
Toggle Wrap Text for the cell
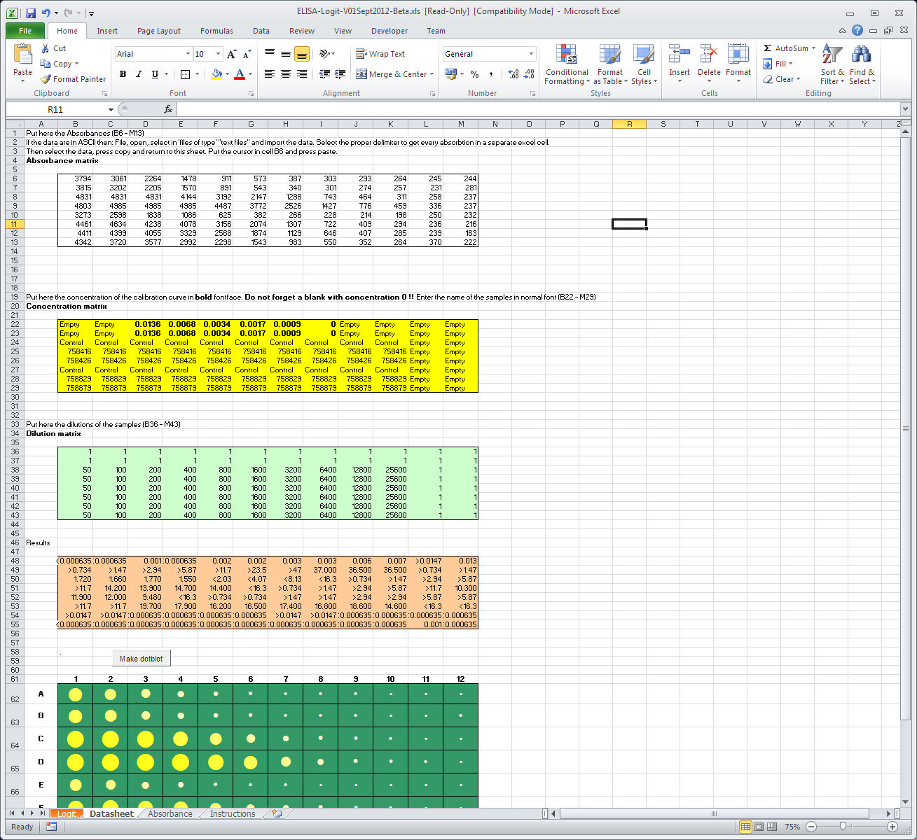(x=380, y=54)
